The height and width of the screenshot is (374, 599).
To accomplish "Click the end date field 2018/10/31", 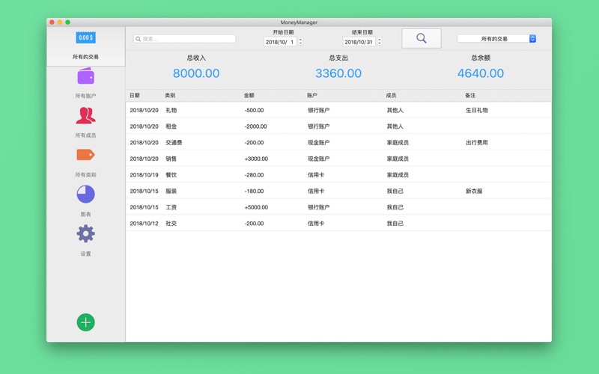I will click(359, 42).
